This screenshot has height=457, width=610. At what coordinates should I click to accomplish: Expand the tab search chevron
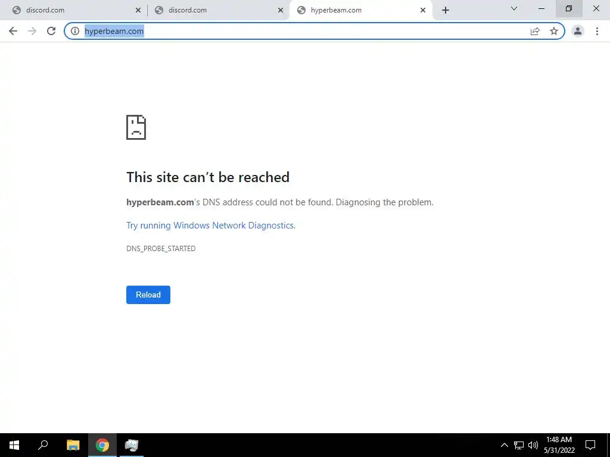(514, 8)
